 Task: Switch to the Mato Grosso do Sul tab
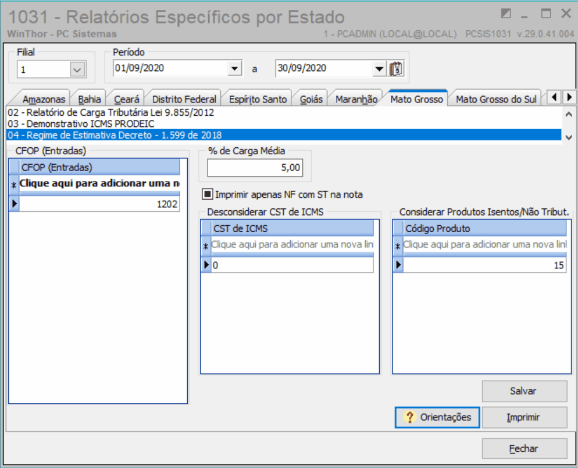(496, 100)
